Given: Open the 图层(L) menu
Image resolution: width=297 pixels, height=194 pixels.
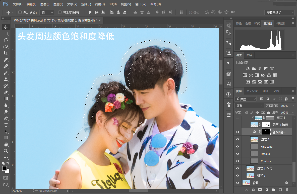Looking at the screenshot, I should pos(58,4).
